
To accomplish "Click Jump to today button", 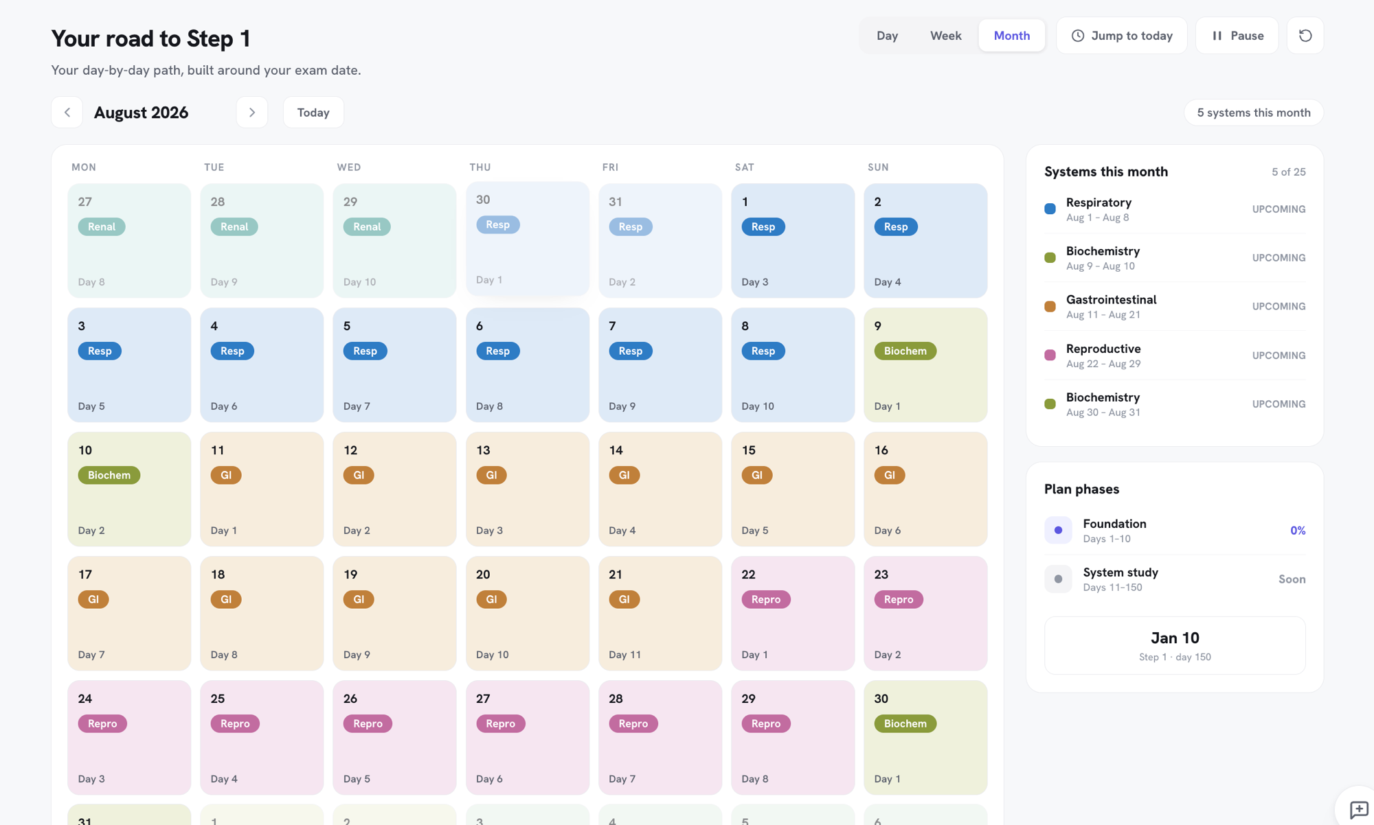I will (1121, 36).
